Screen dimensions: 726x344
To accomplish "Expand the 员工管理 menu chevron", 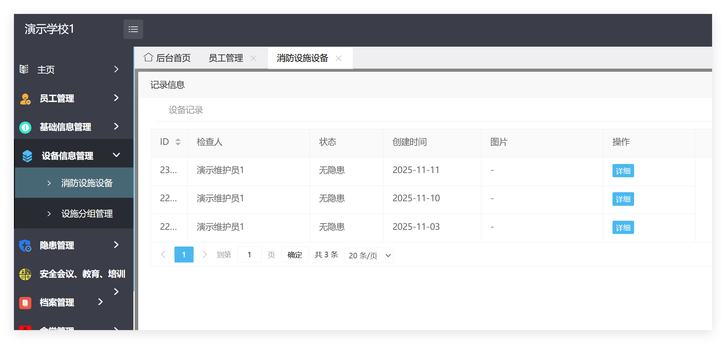I will [x=116, y=98].
